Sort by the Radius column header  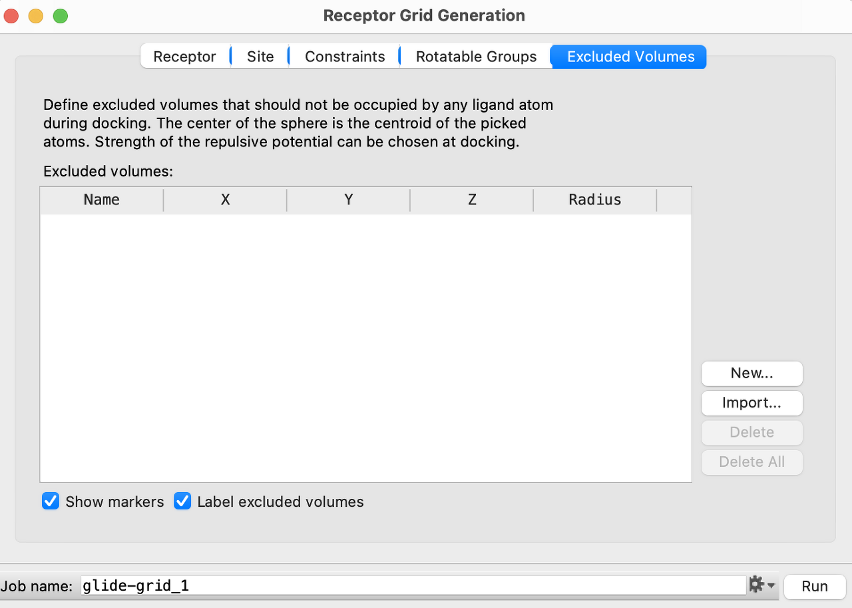coord(595,200)
